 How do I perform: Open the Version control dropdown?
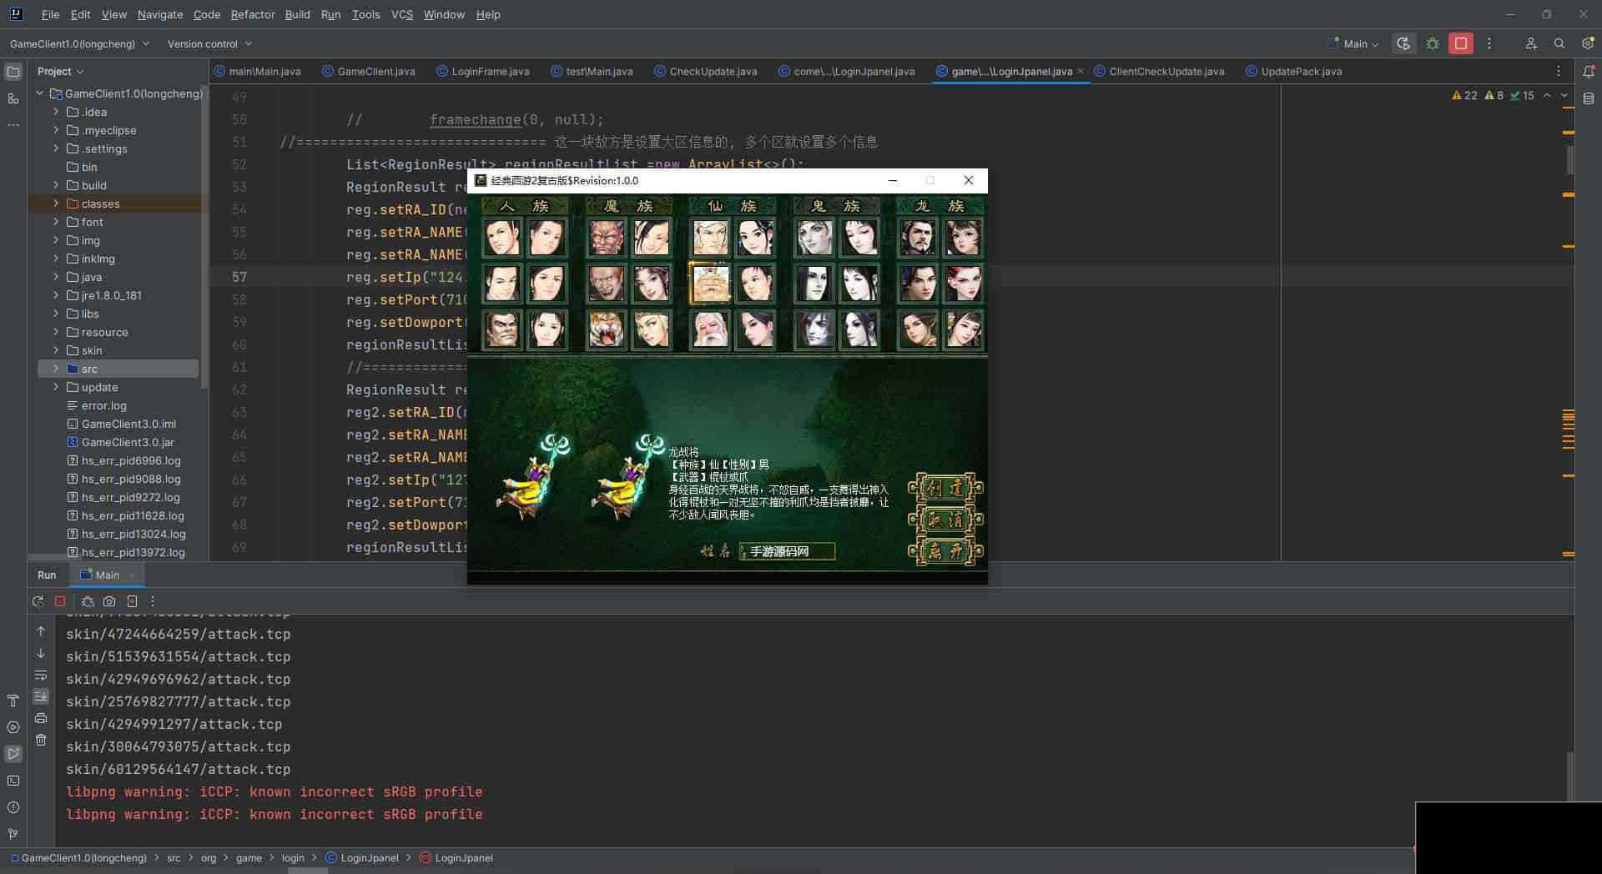pos(209,43)
